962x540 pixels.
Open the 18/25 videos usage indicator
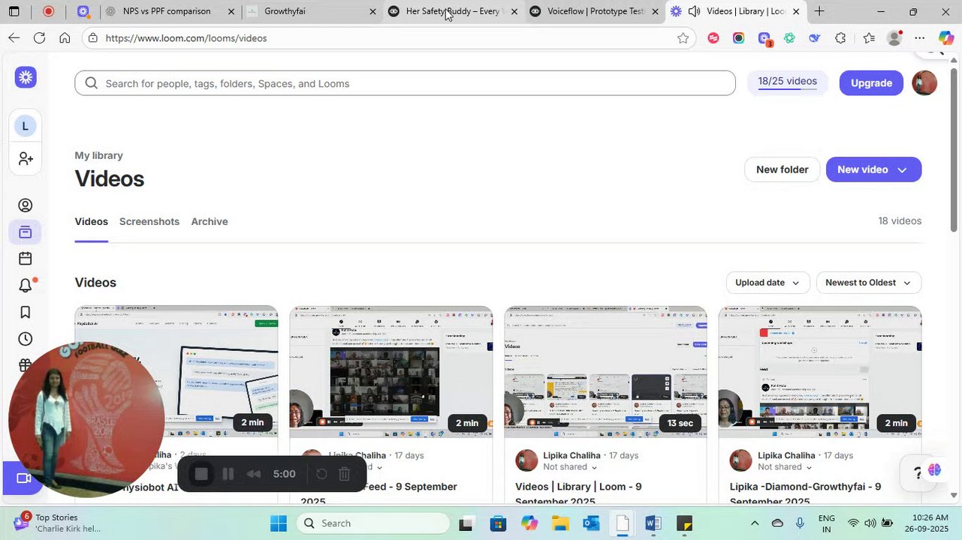click(787, 82)
